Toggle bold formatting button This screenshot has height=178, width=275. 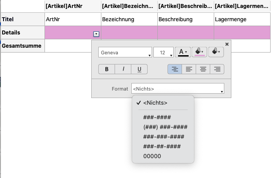[x=107, y=69]
